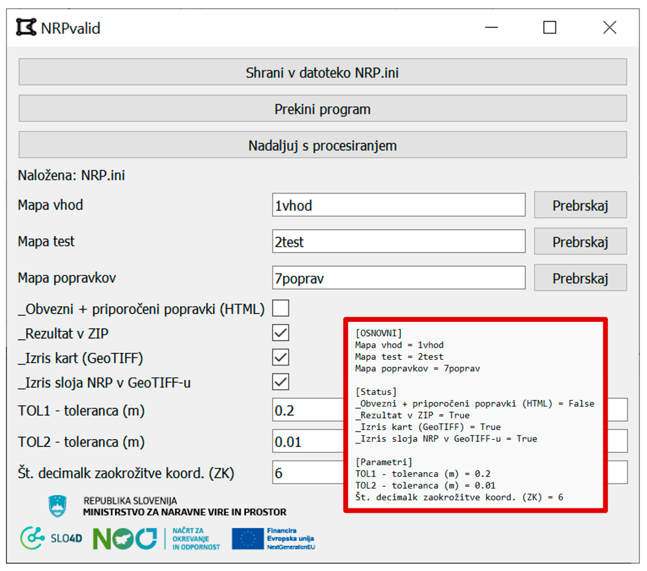Click the SLO4D logo icon
Image resolution: width=647 pixels, height=571 pixels.
(32, 538)
